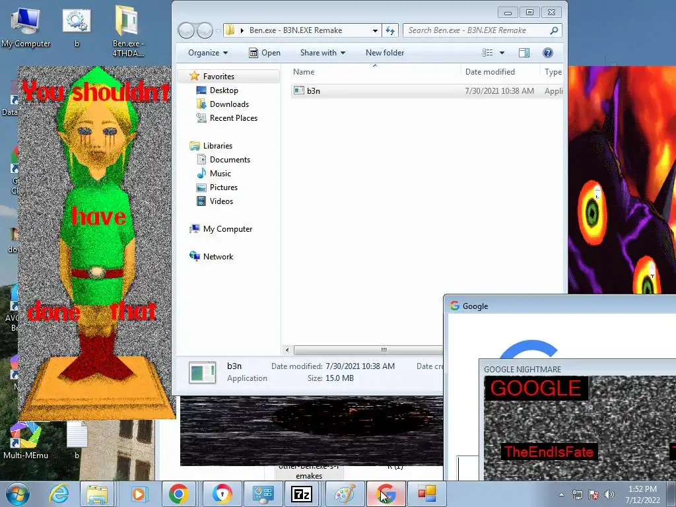Screen dimensions: 676x507
Task: Click the Majora's Mask image window
Action: pyautogui.click(x=622, y=180)
